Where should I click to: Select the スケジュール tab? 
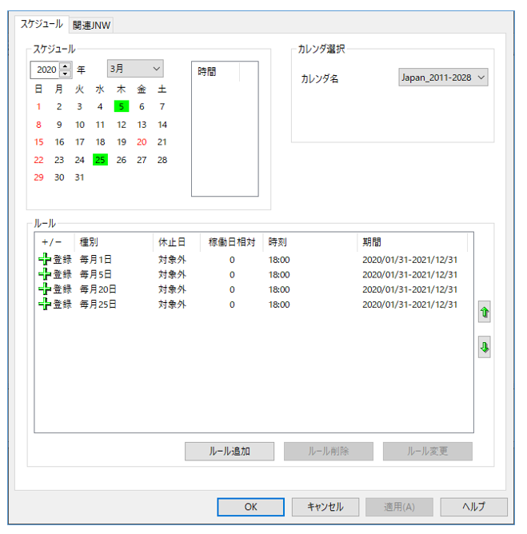tap(42, 25)
